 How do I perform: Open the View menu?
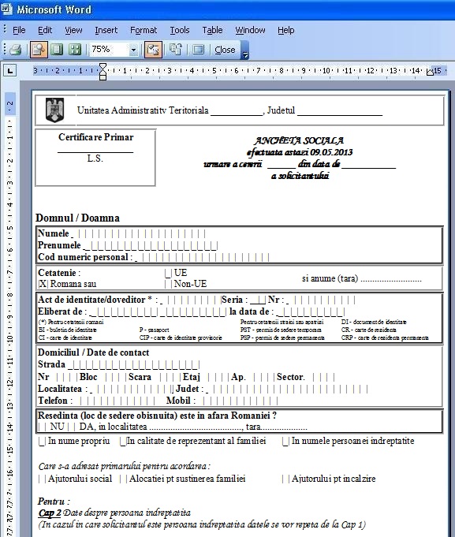tap(73, 30)
